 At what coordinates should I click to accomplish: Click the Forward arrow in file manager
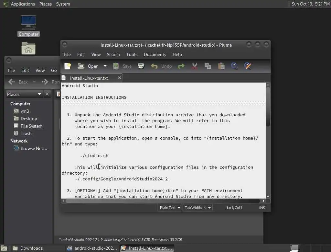pyautogui.click(x=45, y=82)
